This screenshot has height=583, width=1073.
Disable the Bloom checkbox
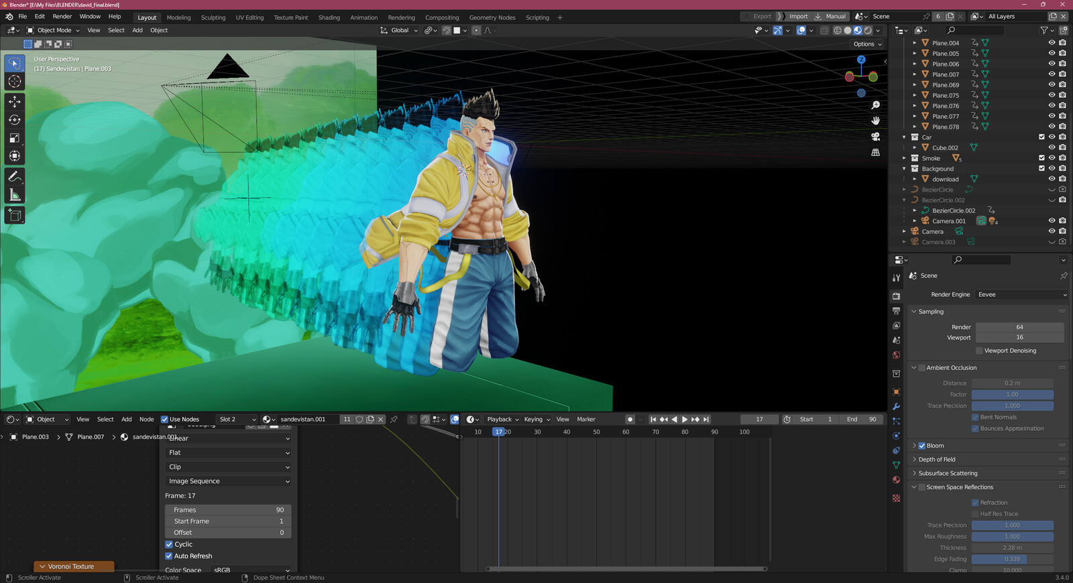click(x=922, y=446)
